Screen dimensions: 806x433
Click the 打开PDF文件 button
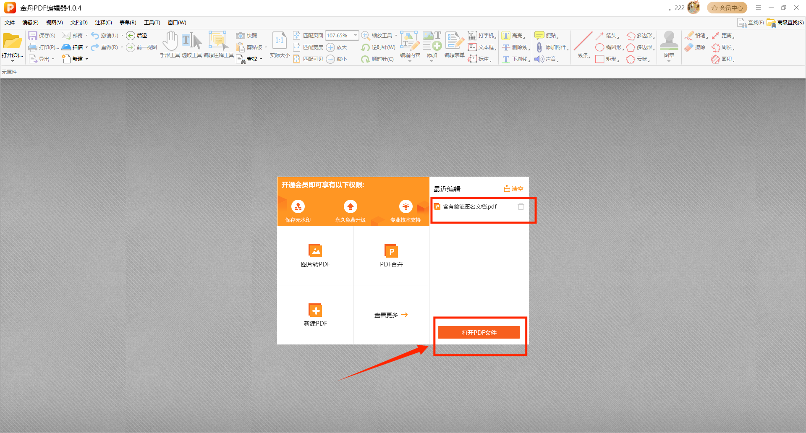click(x=479, y=332)
